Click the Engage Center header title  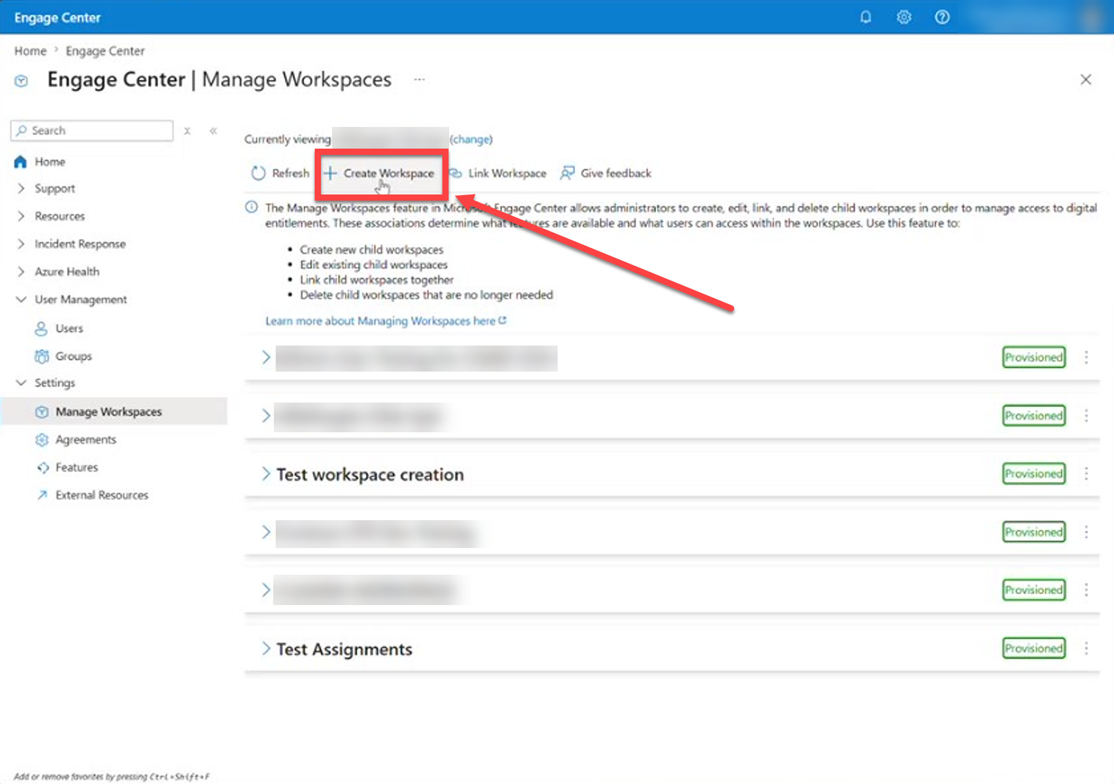coord(58,17)
